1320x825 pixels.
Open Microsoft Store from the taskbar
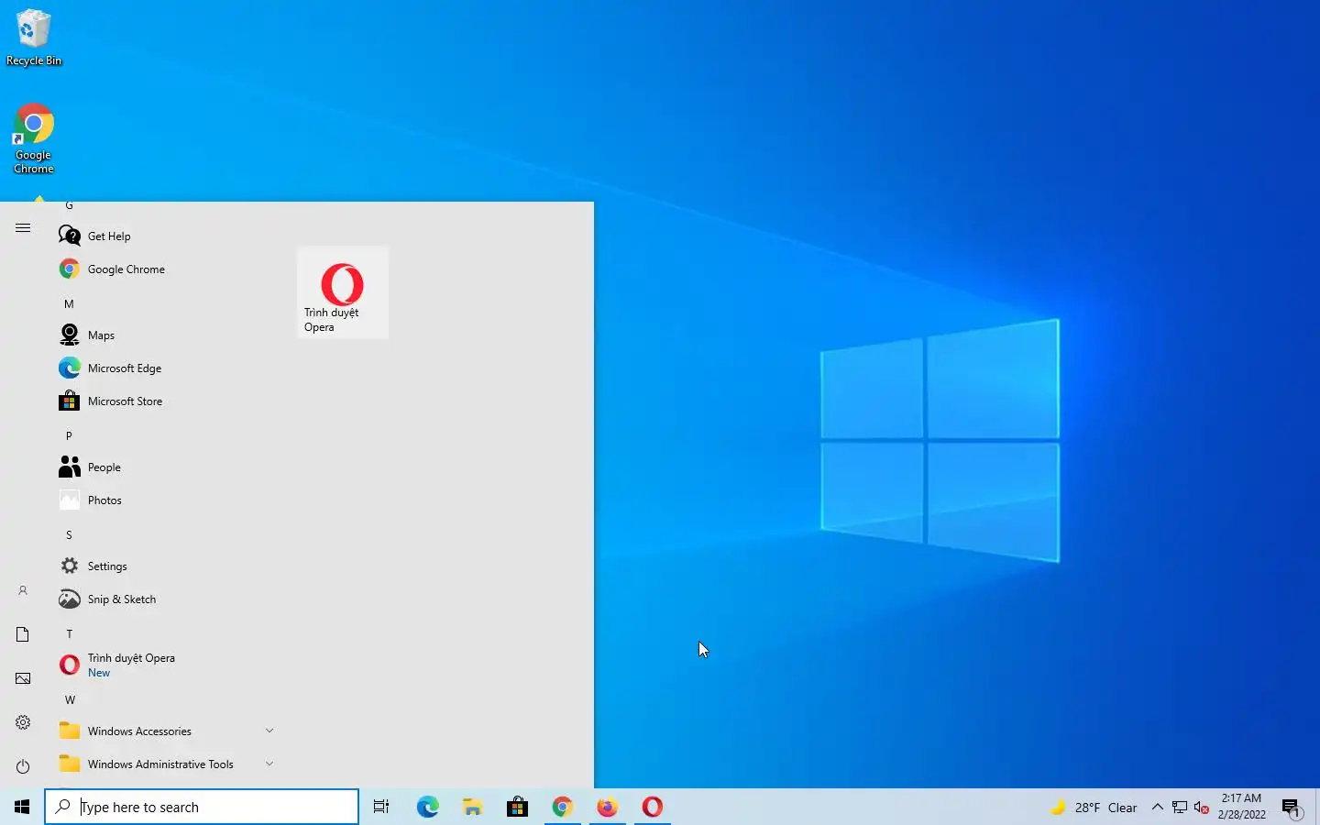coord(517,807)
